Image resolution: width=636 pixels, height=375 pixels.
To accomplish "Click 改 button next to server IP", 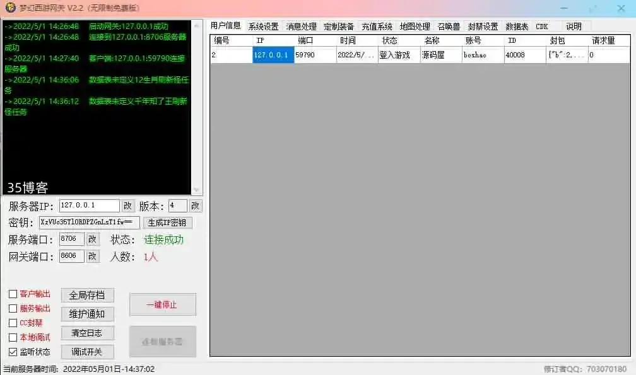I will point(127,205).
